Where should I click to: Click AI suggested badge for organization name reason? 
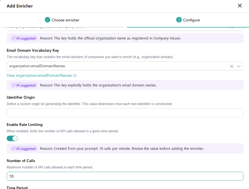click(24, 38)
